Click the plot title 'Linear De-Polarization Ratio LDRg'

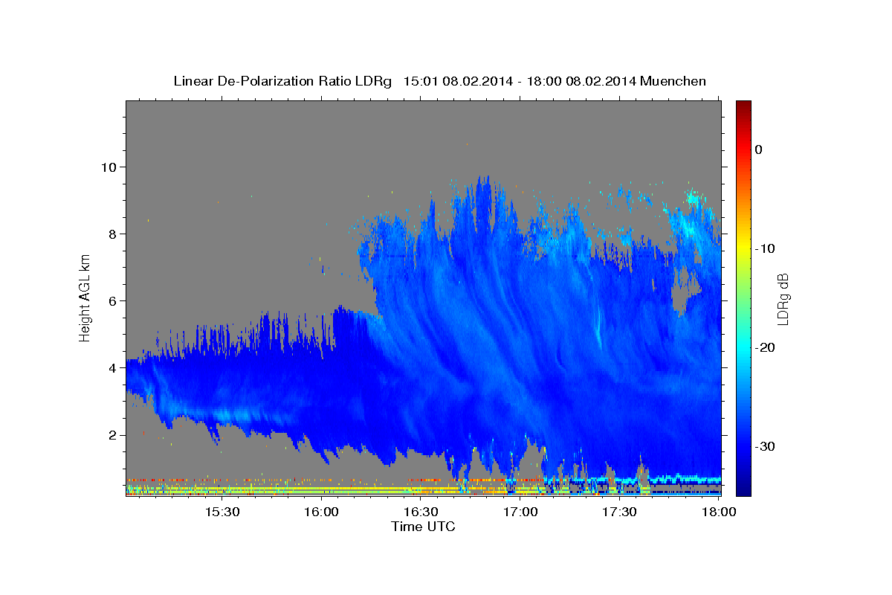[282, 81]
